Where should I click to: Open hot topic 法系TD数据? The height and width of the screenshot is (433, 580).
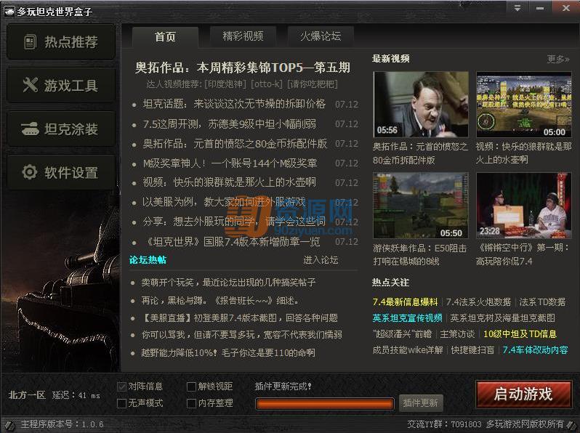point(542,302)
